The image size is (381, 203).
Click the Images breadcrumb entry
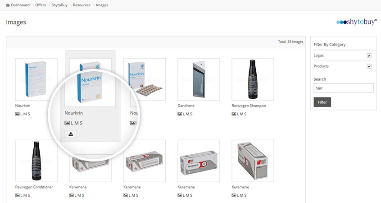click(102, 5)
